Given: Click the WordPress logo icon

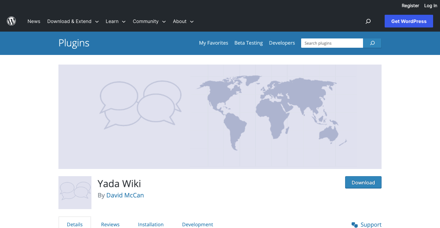Looking at the screenshot, I should click(11, 21).
